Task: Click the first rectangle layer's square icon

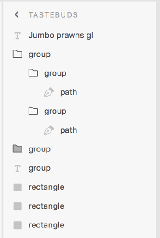Action: point(17,188)
